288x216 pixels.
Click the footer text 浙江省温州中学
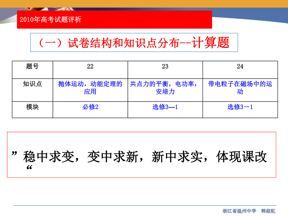[x=239, y=211]
